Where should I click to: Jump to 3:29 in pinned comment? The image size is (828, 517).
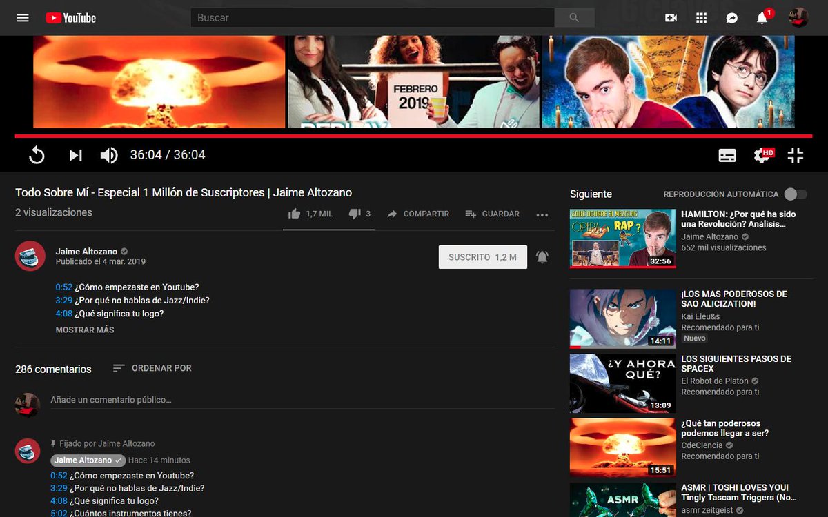pos(59,488)
